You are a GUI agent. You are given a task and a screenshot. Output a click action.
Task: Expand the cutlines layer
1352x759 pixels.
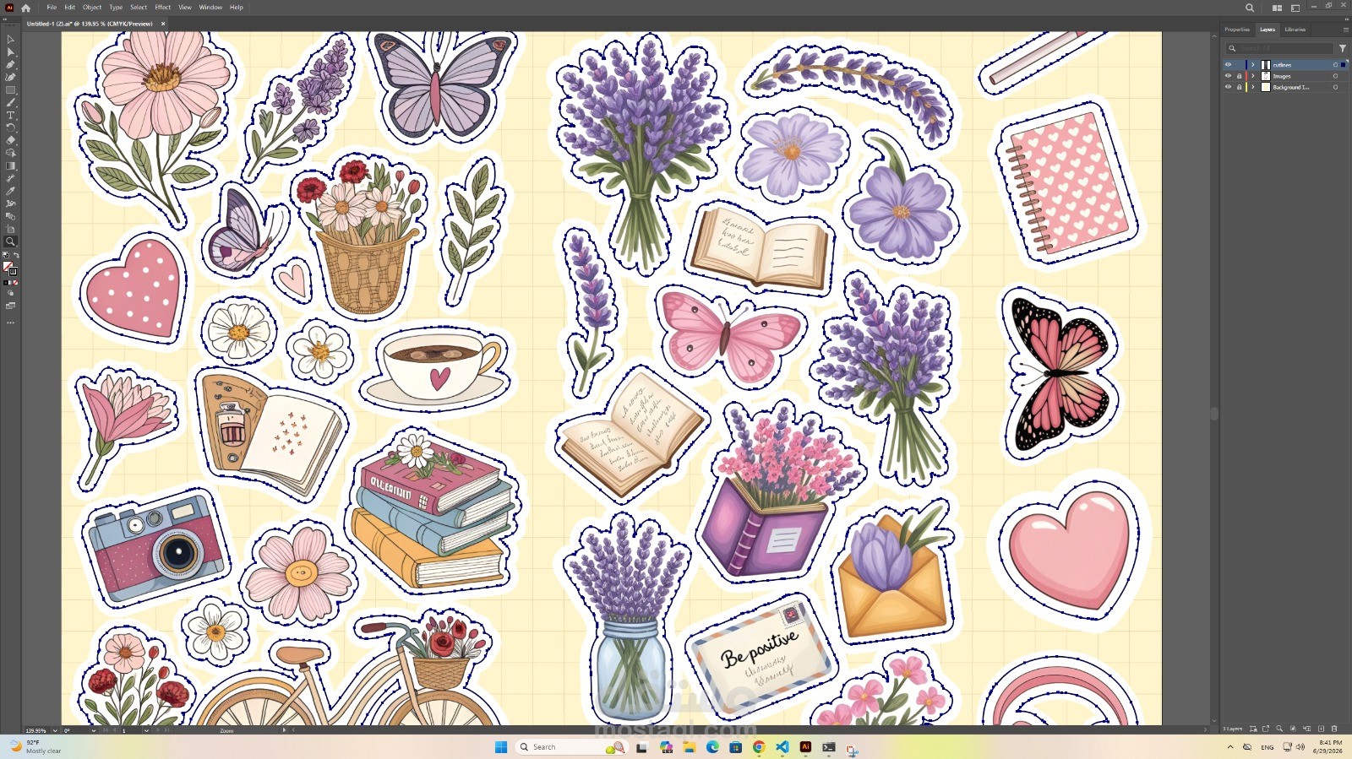[x=1253, y=65]
